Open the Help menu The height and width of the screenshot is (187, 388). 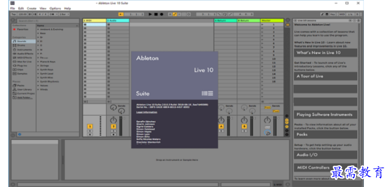[x=67, y=8]
